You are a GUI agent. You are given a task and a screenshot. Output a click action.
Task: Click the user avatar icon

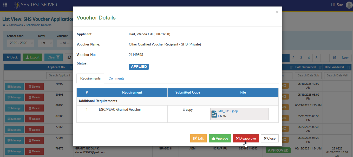349,5
